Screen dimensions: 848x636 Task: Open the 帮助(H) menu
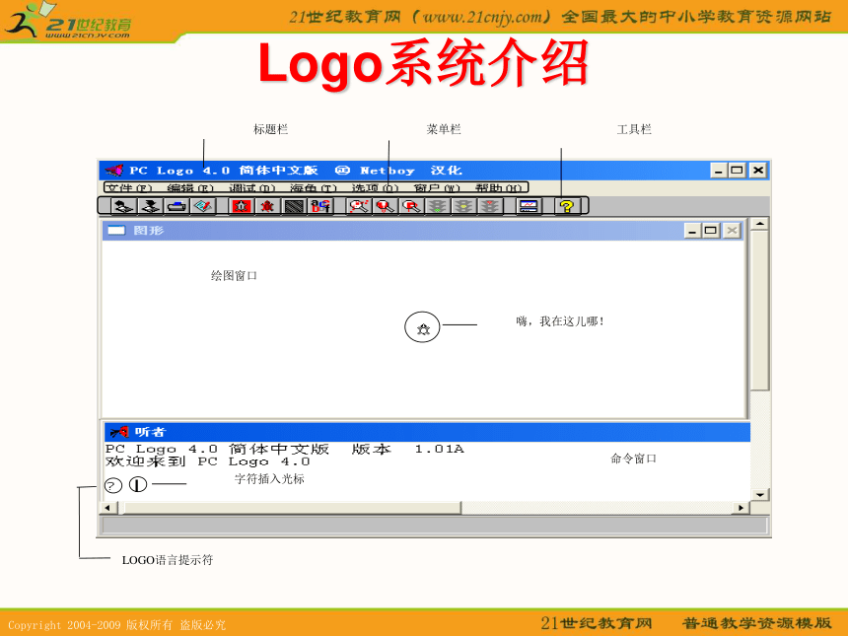click(x=499, y=188)
